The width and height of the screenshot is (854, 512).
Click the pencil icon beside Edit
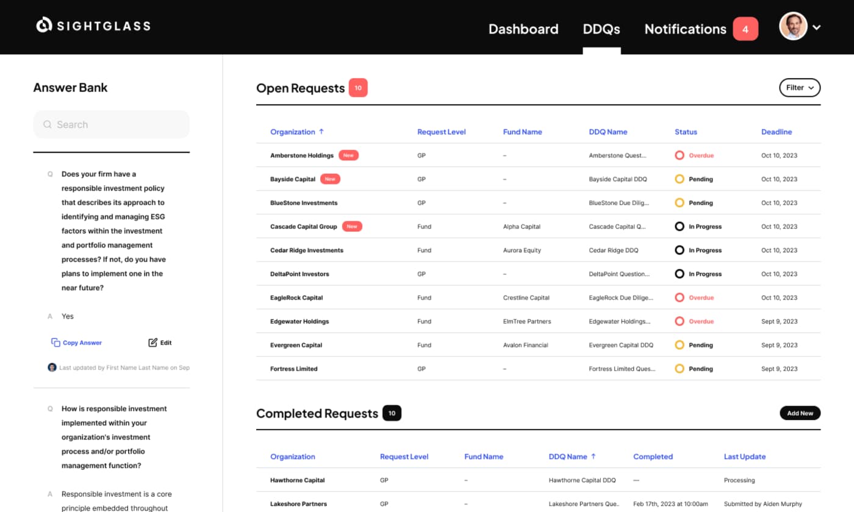152,343
